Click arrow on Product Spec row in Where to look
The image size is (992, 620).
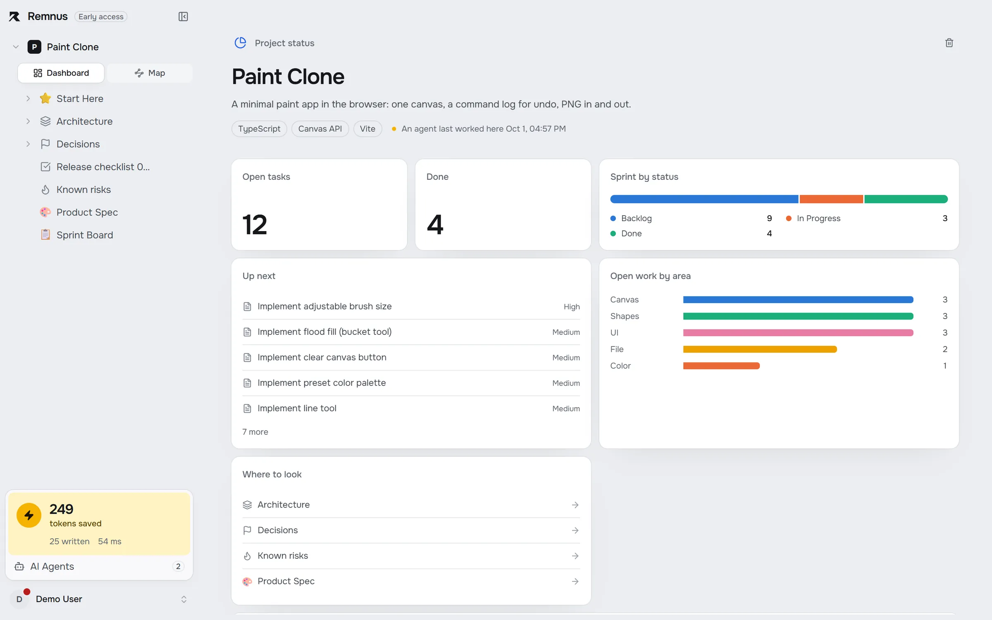575,582
